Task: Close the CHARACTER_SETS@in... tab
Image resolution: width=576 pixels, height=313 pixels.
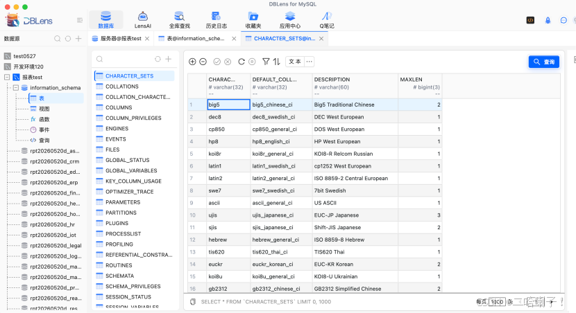Action: coord(321,39)
